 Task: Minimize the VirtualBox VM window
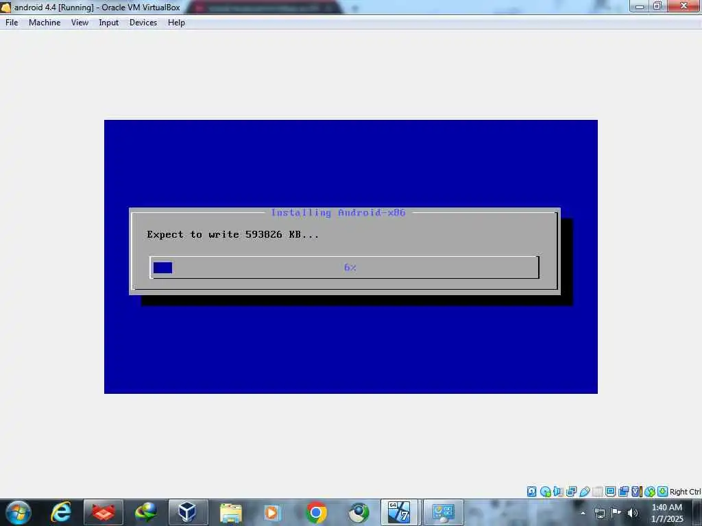[x=640, y=6]
